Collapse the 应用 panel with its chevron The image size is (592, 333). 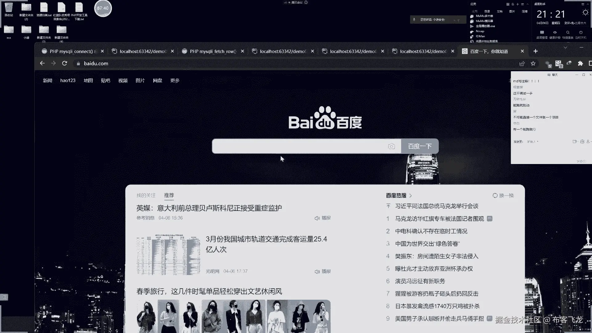(x=528, y=4)
